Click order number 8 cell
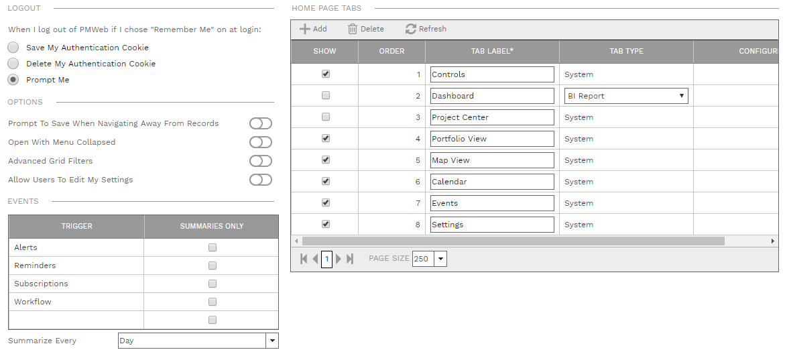Viewport: 785px width, 352px height. tap(392, 225)
